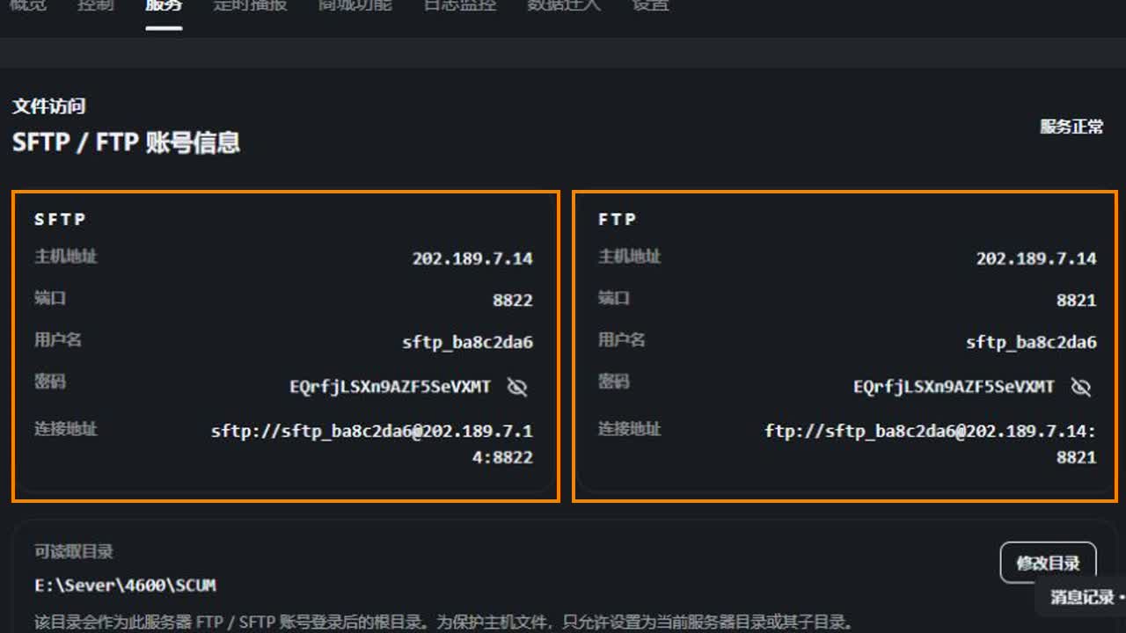Select the FTP card password string
Image resolution: width=1126 pixels, height=633 pixels.
pyautogui.click(x=954, y=387)
